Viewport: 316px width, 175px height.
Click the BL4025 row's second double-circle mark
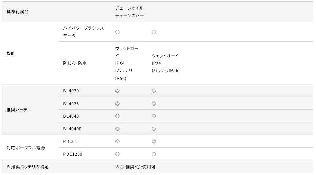tap(154, 104)
